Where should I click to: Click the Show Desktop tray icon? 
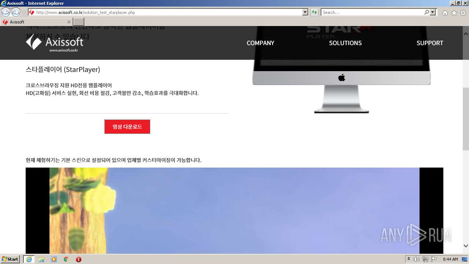coord(465,259)
